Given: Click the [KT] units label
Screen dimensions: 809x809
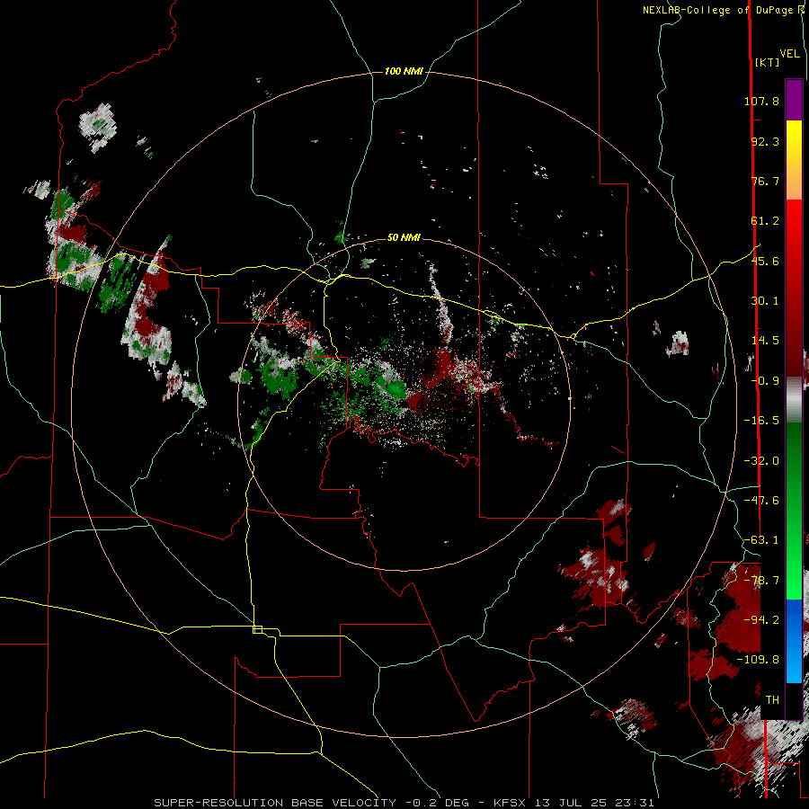Looking at the screenshot, I should pyautogui.click(x=768, y=62).
